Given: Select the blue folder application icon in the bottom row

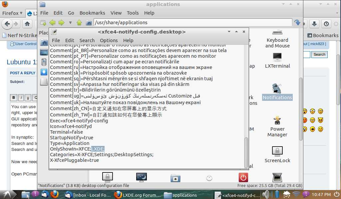Looking at the screenshot, I should [x=175, y=178].
